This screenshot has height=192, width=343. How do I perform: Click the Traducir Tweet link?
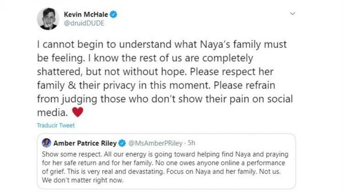coord(56,125)
